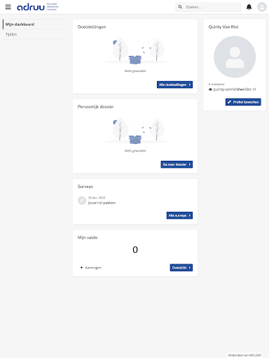Open Alle surveys button
This screenshot has height=358, width=269.
tap(179, 215)
